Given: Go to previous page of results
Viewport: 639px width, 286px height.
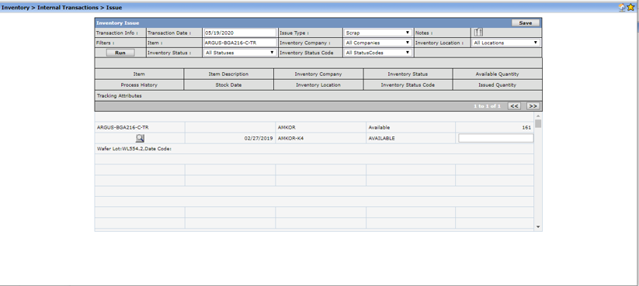Looking at the screenshot, I should [514, 106].
